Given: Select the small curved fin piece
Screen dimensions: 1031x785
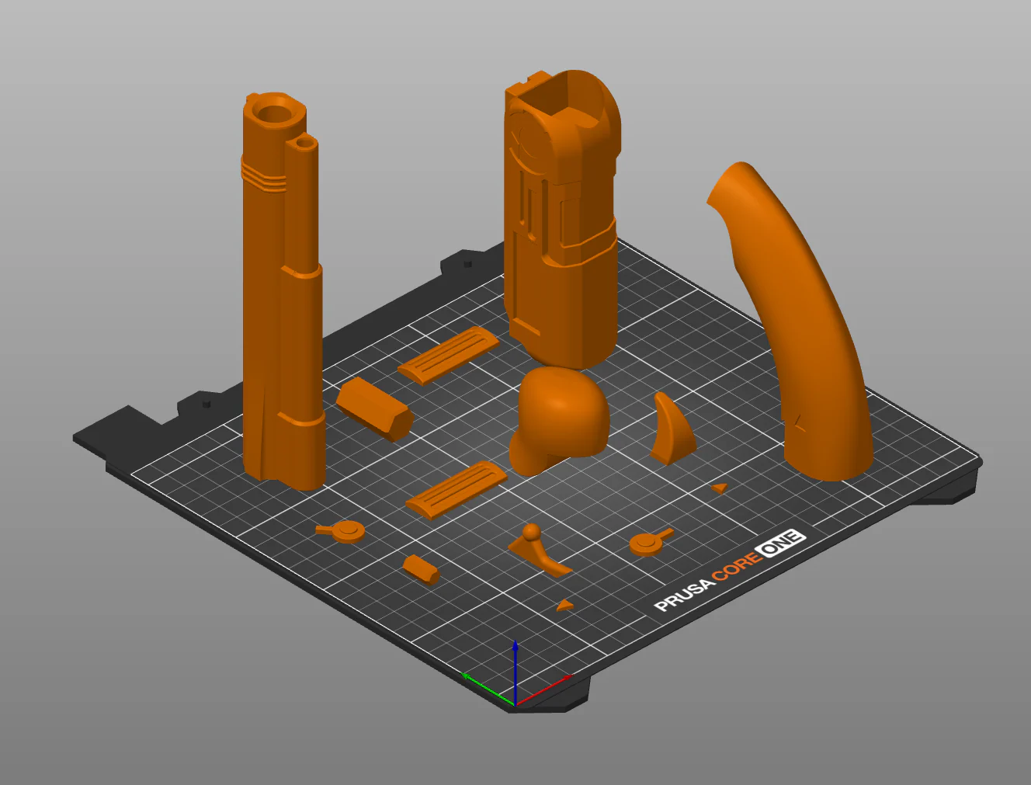Looking at the screenshot, I should click(671, 429).
